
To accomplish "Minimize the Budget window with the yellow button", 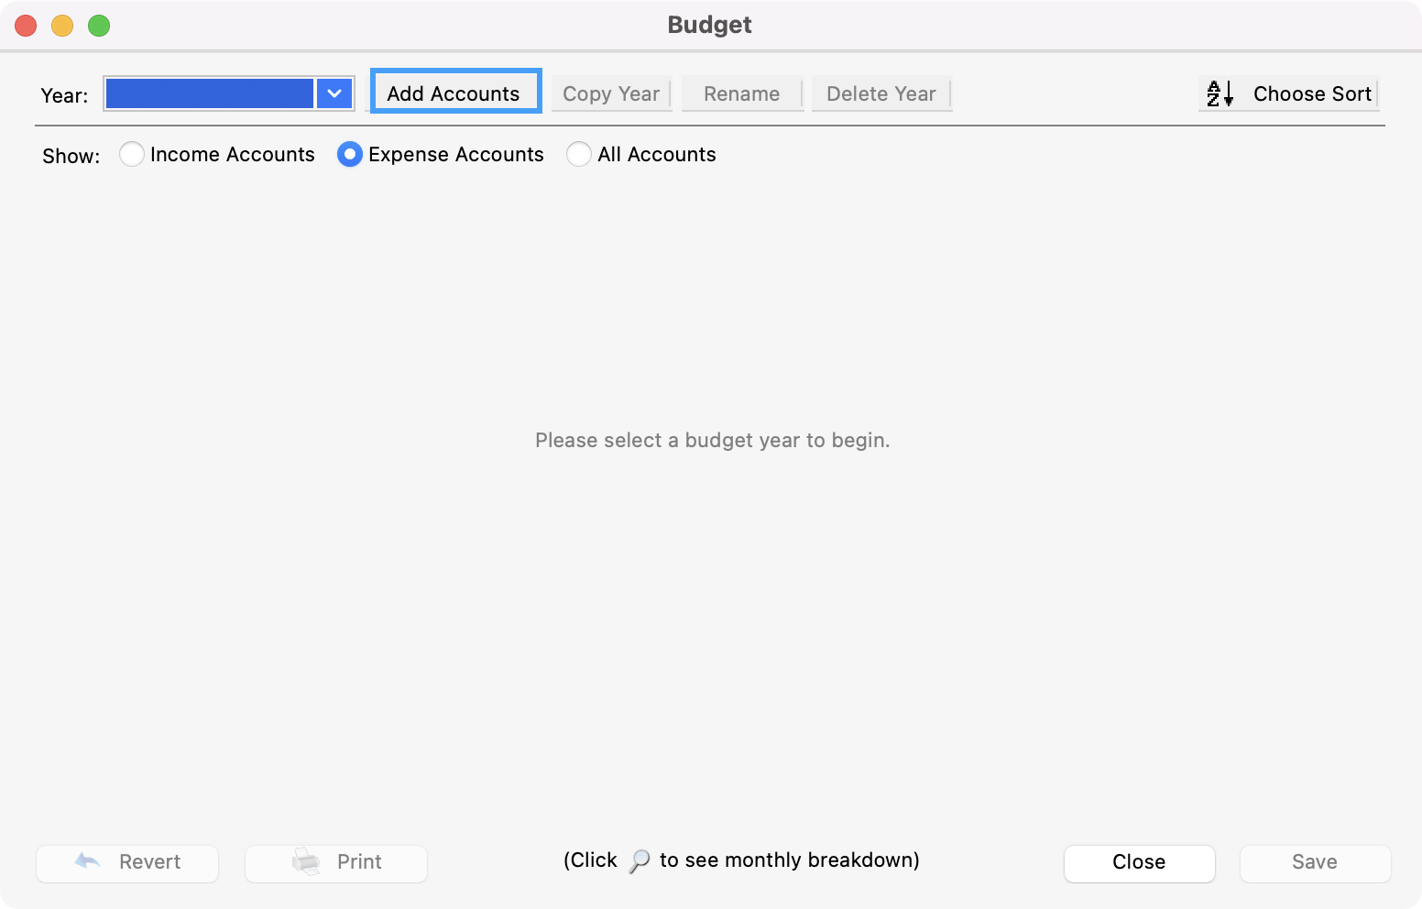I will 62,26.
